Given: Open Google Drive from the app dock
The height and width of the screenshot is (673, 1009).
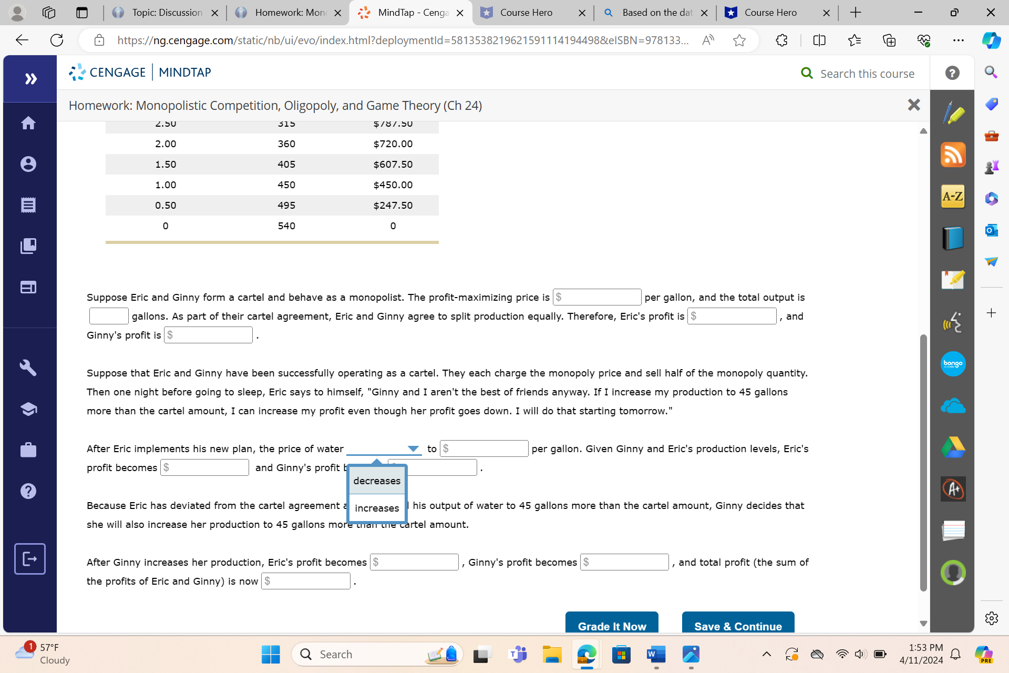Looking at the screenshot, I should tap(953, 447).
